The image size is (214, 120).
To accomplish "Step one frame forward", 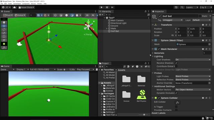I will [112, 7].
